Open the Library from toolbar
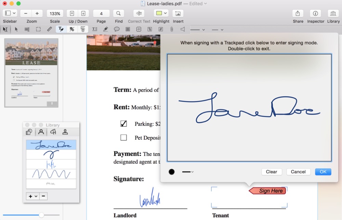 (333, 14)
